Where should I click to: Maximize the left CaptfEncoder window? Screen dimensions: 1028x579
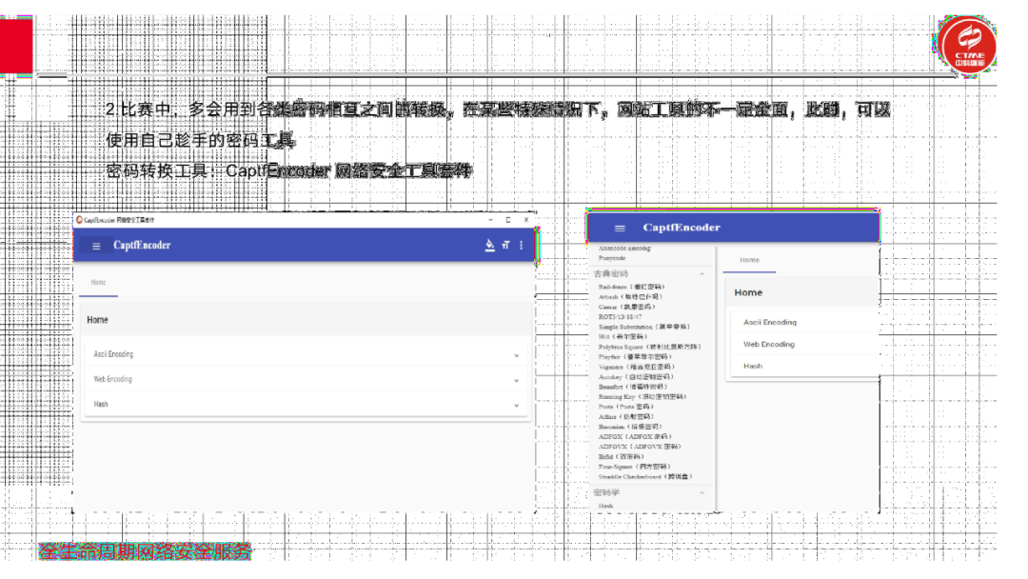(x=508, y=220)
